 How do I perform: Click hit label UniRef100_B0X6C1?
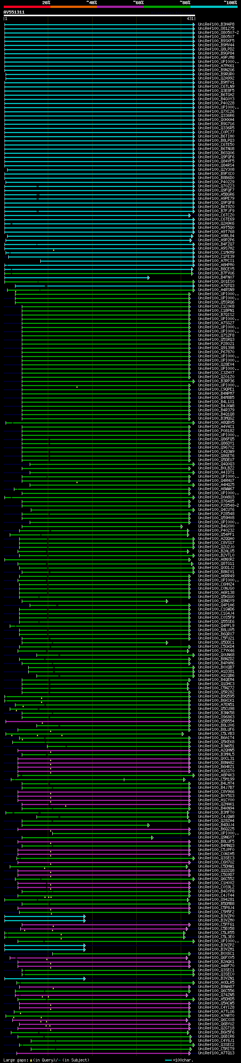[216, 953]
